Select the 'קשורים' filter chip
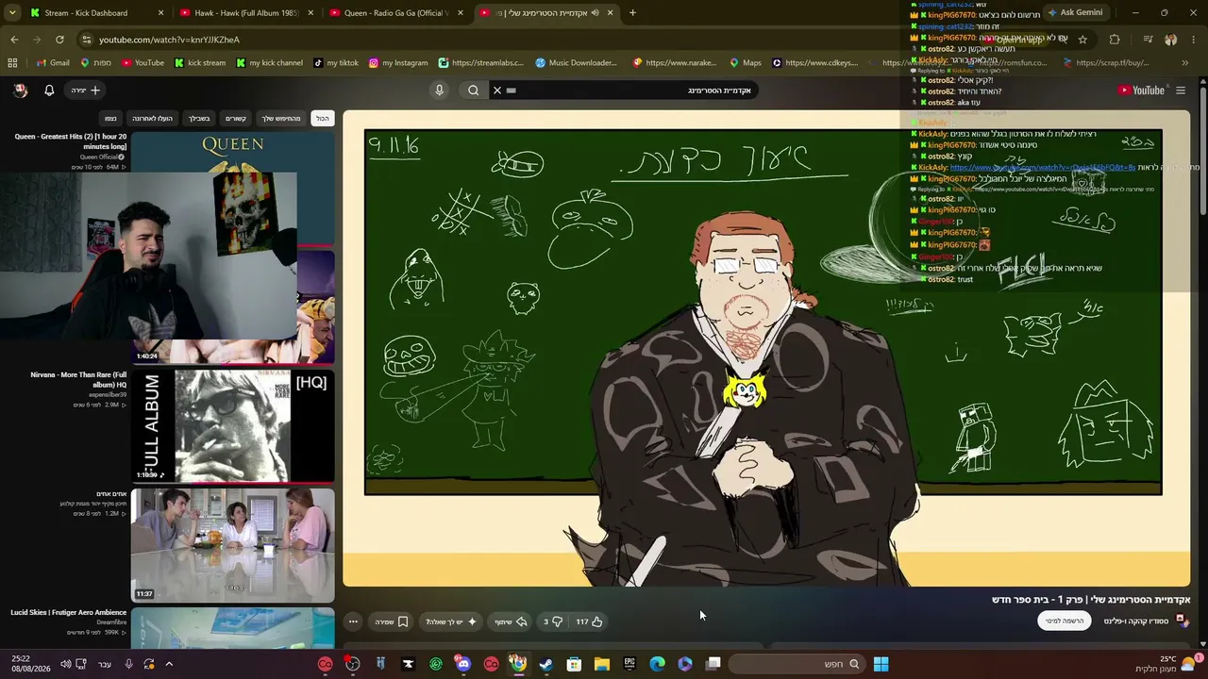This screenshot has width=1208, height=679. point(236,119)
